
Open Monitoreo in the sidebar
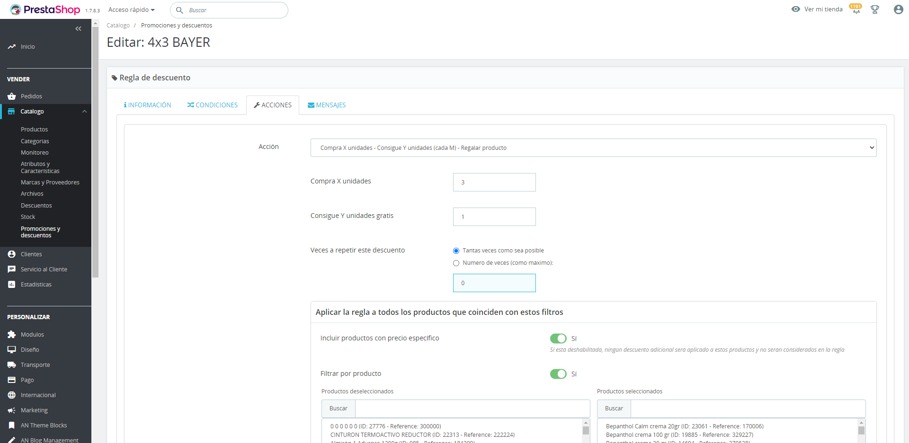[x=35, y=153]
